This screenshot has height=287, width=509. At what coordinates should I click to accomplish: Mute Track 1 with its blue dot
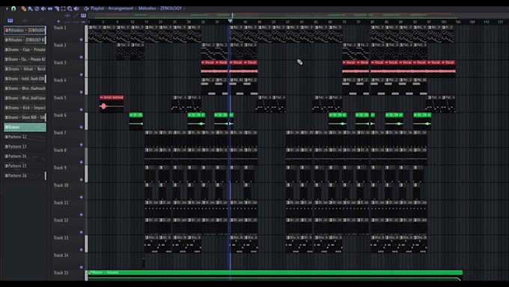click(x=81, y=40)
